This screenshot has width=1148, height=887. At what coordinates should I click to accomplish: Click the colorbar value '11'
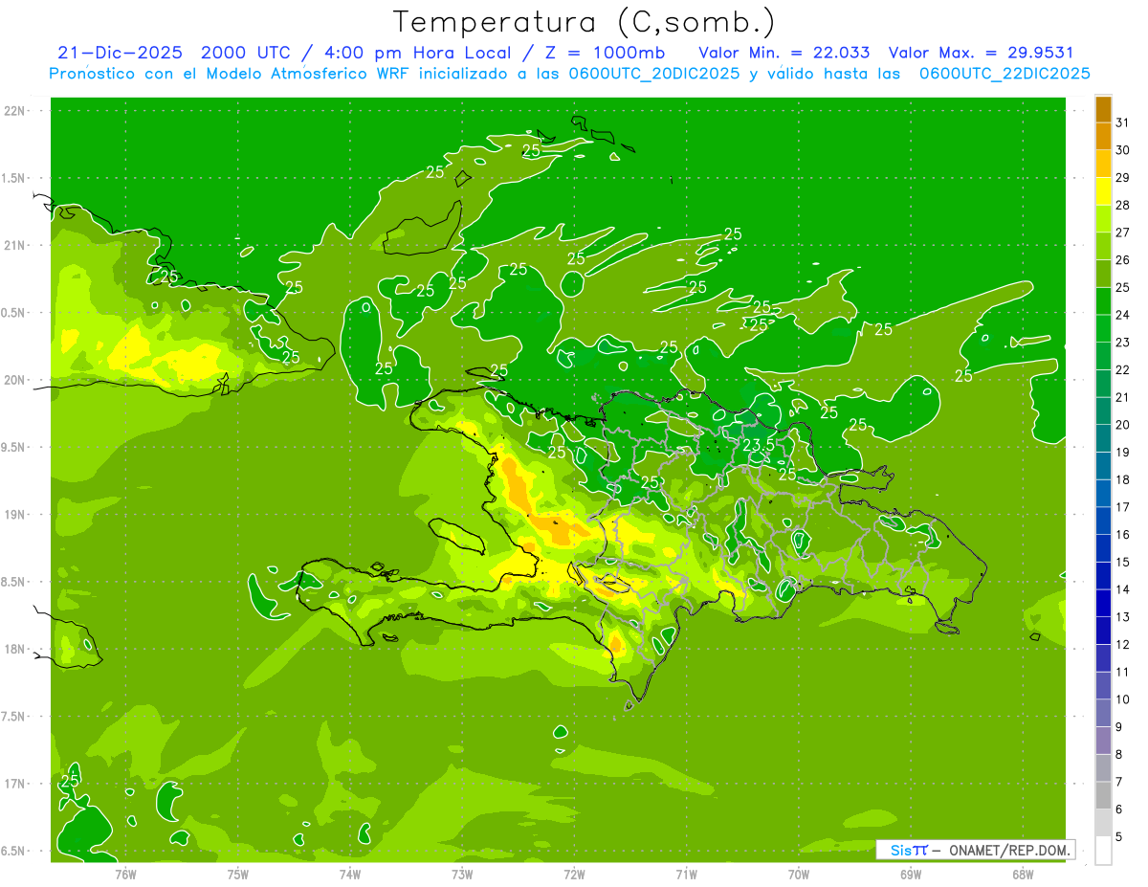coord(1123,672)
